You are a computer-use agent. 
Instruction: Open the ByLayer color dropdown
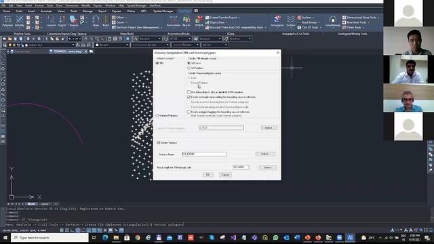coord(112,45)
